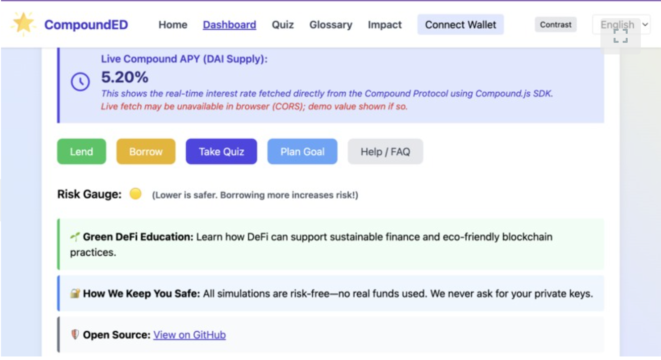Click the fullscreen bracket icon overlay
The image size is (661, 360).
(x=621, y=36)
